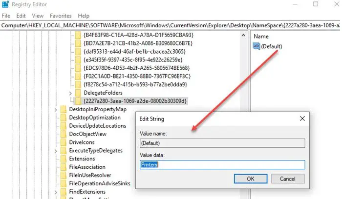Select folder icon of {f8278c54-a712-415b-b593-b77a2be0dda9}
The image size is (342, 199).
(78, 85)
